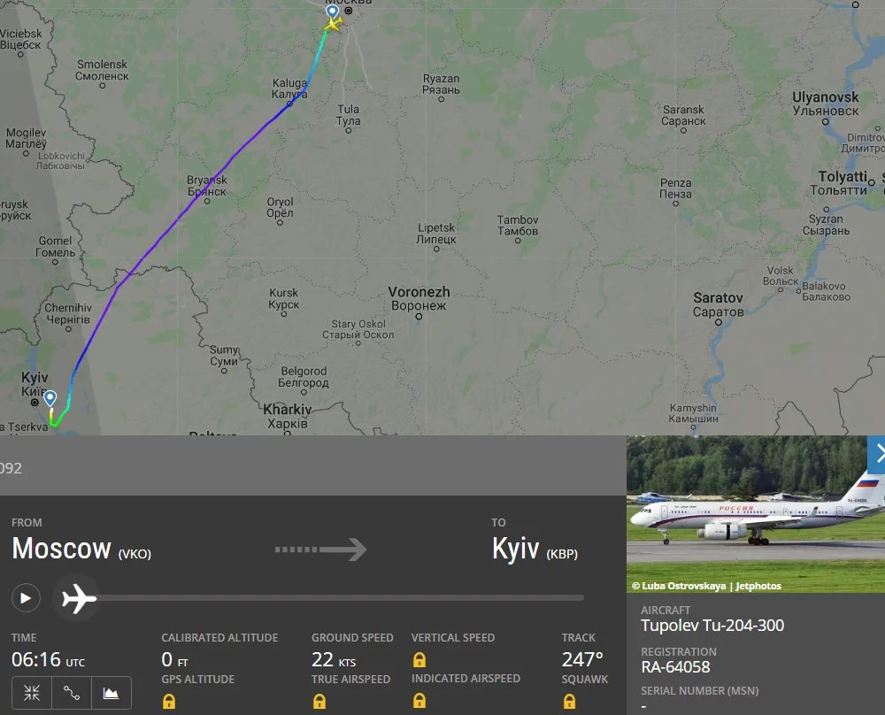This screenshot has width=885, height=715.
Task: Click the RA-64058 registration text
Action: (x=675, y=667)
